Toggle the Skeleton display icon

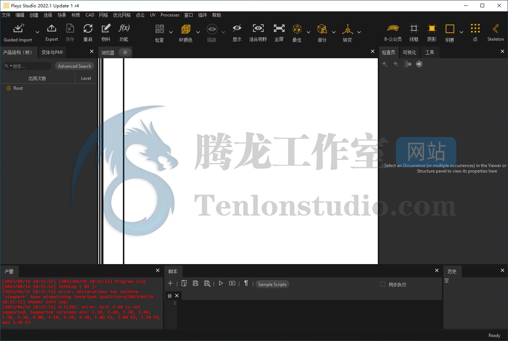pos(496,28)
